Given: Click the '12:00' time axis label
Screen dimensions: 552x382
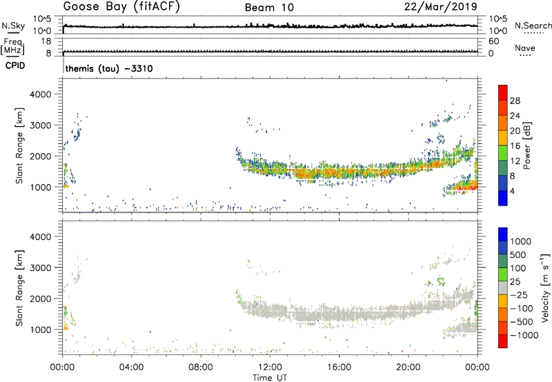Looking at the screenshot, I should click(x=270, y=368).
